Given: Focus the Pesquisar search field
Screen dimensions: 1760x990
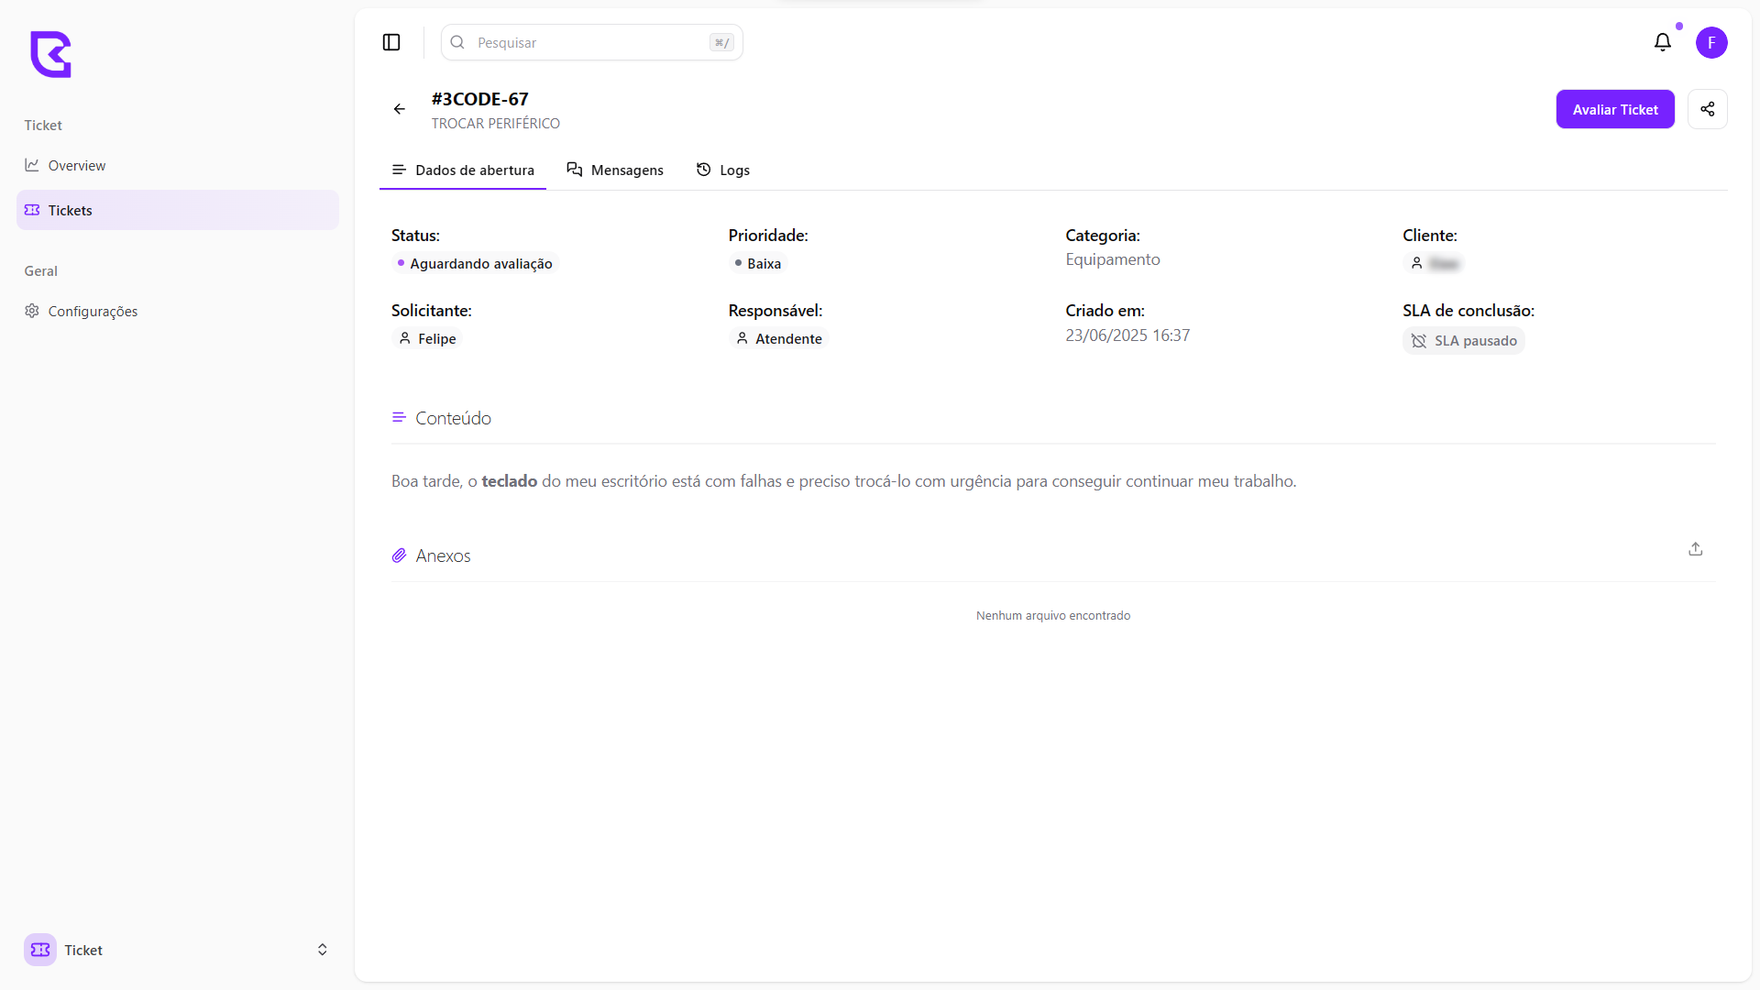Looking at the screenshot, I should click(587, 43).
